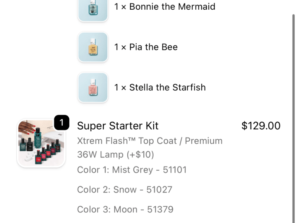
Task: Select the "1 × Bonnie the Mermaid" label
Action: point(164,7)
